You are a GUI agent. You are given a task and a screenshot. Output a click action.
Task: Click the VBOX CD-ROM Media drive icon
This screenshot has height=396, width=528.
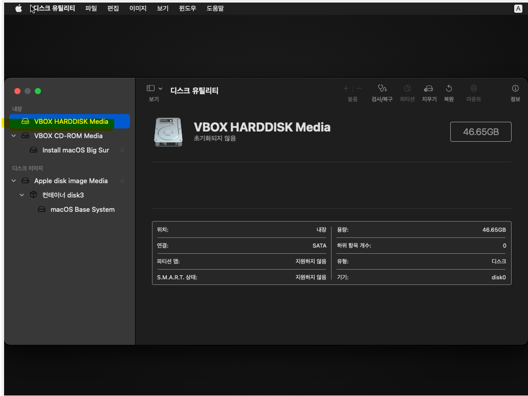[x=25, y=136]
